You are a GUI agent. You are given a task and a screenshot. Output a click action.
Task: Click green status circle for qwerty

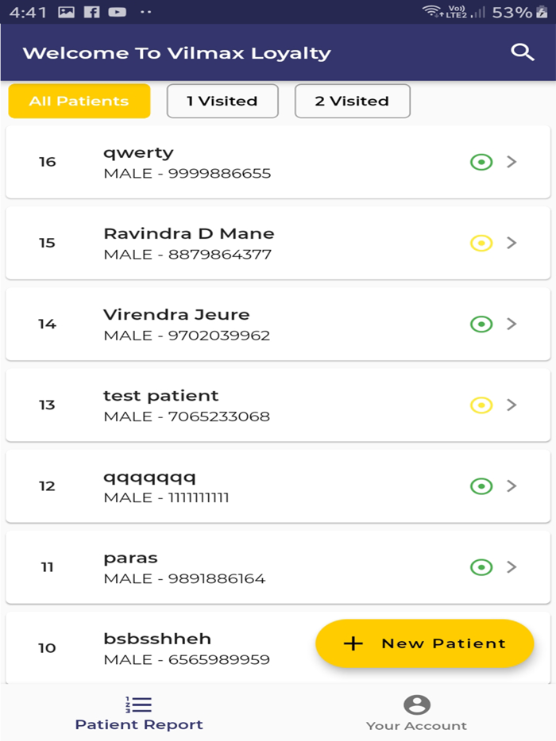pyautogui.click(x=481, y=162)
